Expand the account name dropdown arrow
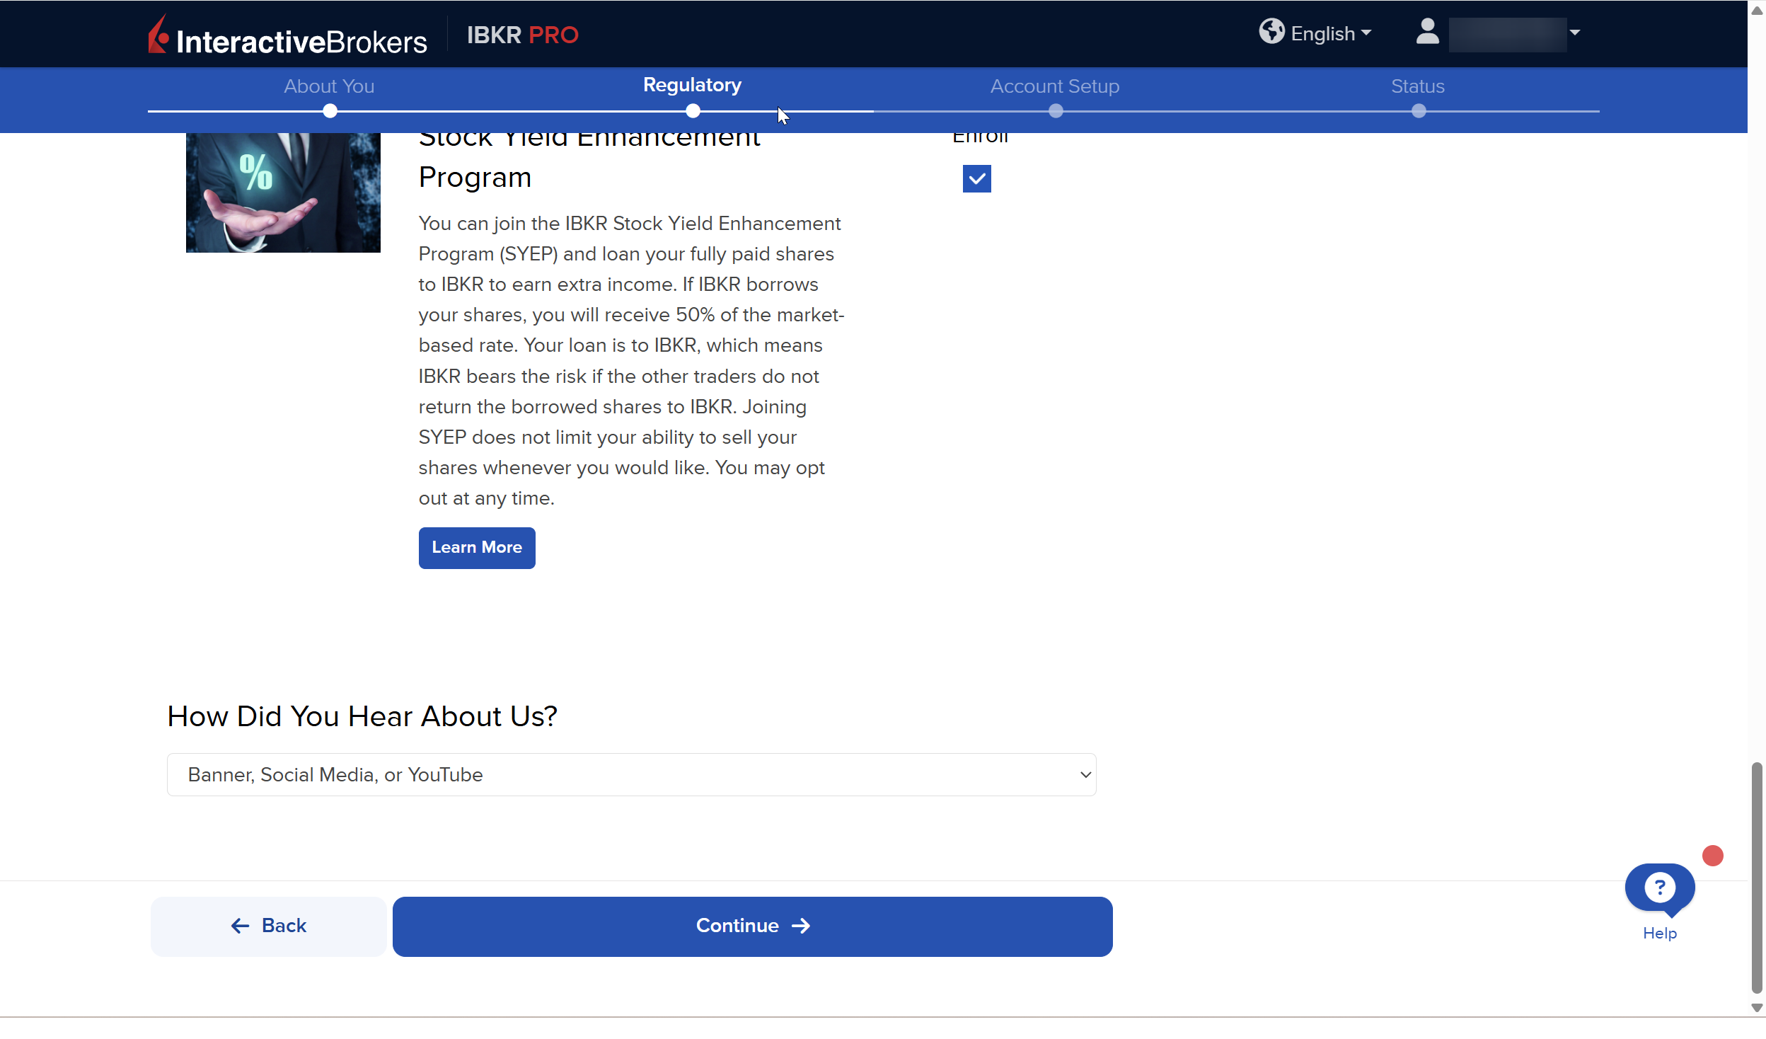 point(1575,33)
